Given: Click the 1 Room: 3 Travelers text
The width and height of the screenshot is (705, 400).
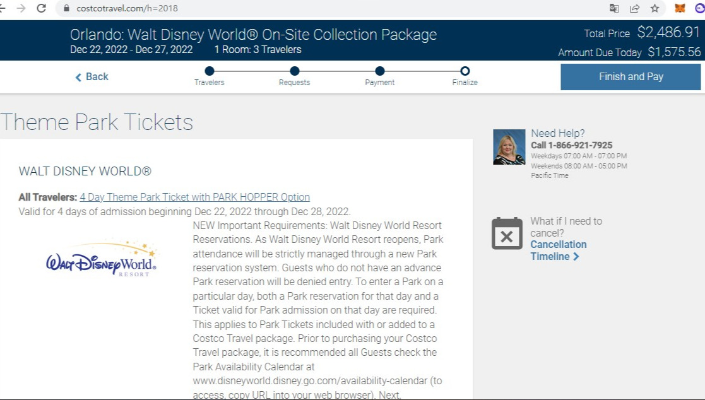Looking at the screenshot, I should 258,49.
